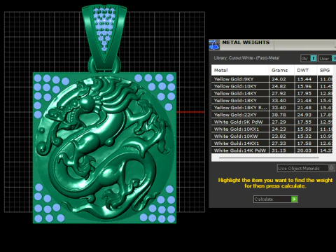The width and height of the screenshot is (336, 252).
Task: Sort by the DWT column header
Action: 306,70
